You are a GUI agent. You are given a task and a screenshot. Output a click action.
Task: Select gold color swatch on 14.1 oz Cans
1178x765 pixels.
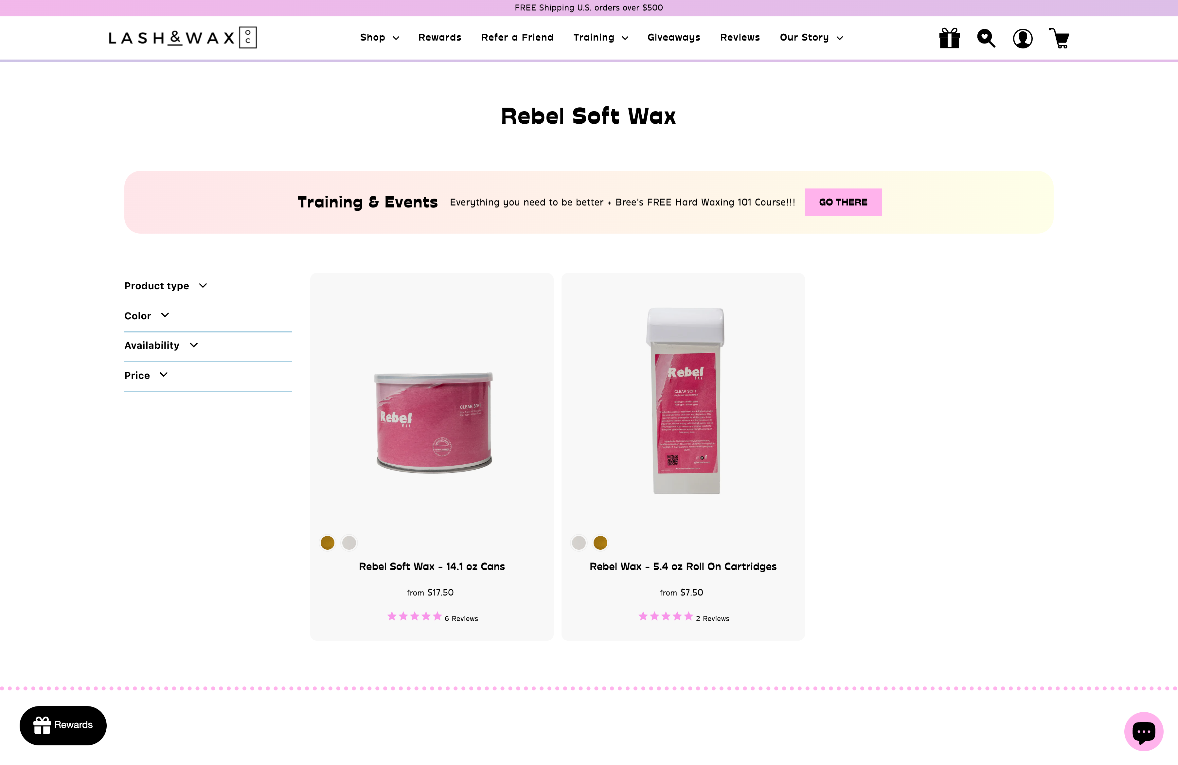click(x=327, y=543)
